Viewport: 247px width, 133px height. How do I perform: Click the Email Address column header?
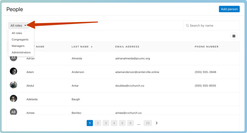[x=127, y=47]
